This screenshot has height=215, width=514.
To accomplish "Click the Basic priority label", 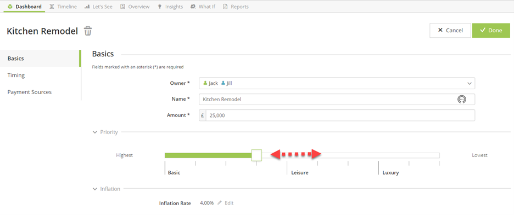I will pyautogui.click(x=174, y=172).
